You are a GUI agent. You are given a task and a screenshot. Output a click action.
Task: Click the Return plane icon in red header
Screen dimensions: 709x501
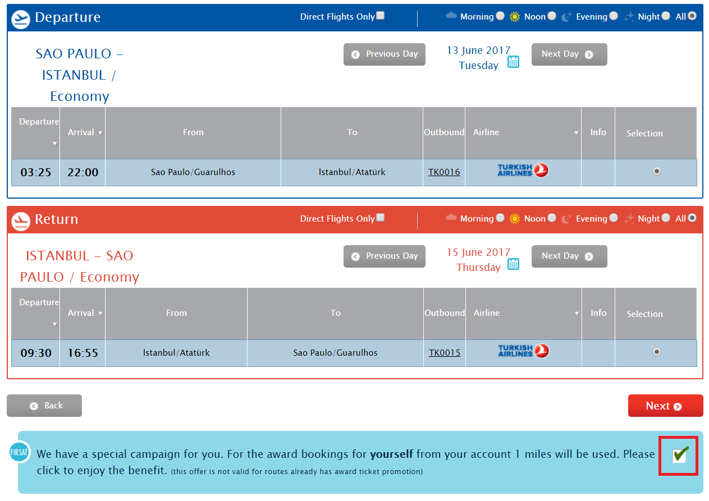(x=21, y=220)
